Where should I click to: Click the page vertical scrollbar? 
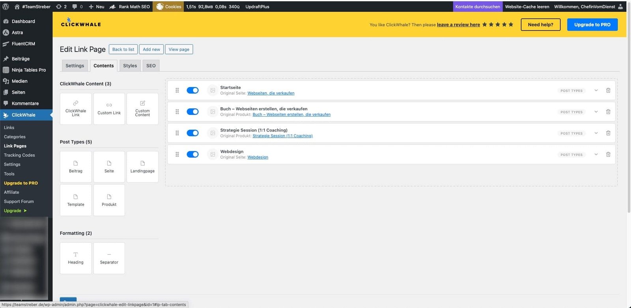[629, 118]
